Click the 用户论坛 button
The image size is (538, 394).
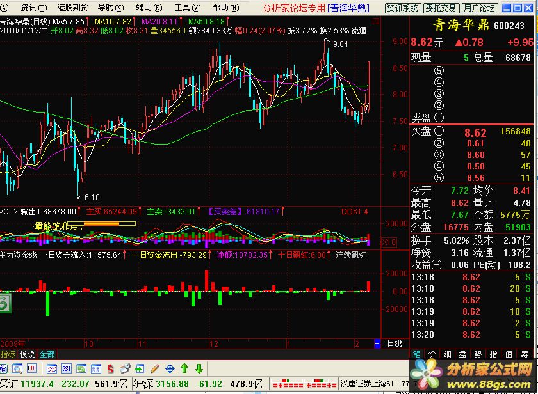pyautogui.click(x=479, y=8)
